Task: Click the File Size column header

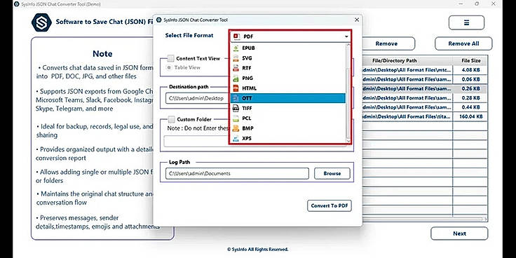Action: point(470,60)
